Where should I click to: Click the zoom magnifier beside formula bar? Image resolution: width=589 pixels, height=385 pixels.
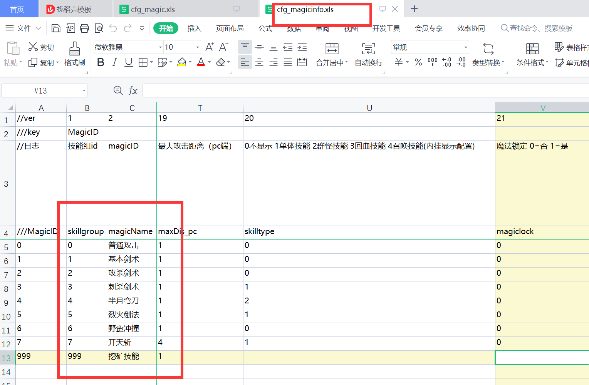tap(118, 90)
